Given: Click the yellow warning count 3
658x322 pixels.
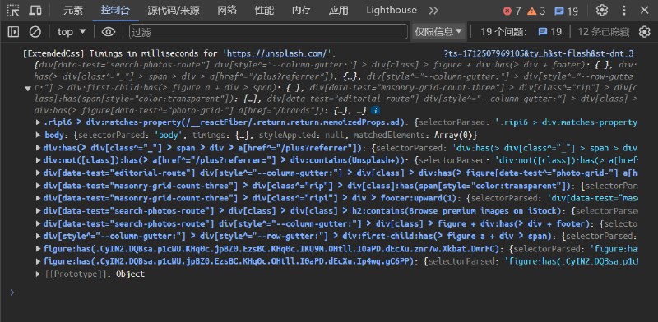Looking at the screenshot, I should (536, 11).
